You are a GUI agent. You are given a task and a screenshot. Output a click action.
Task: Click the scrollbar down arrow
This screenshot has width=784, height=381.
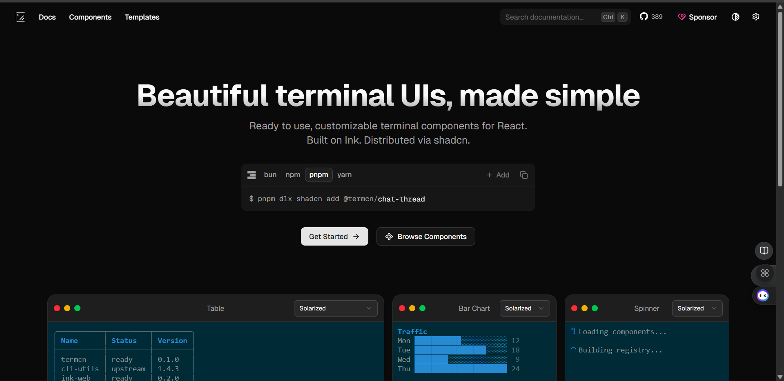(780, 377)
